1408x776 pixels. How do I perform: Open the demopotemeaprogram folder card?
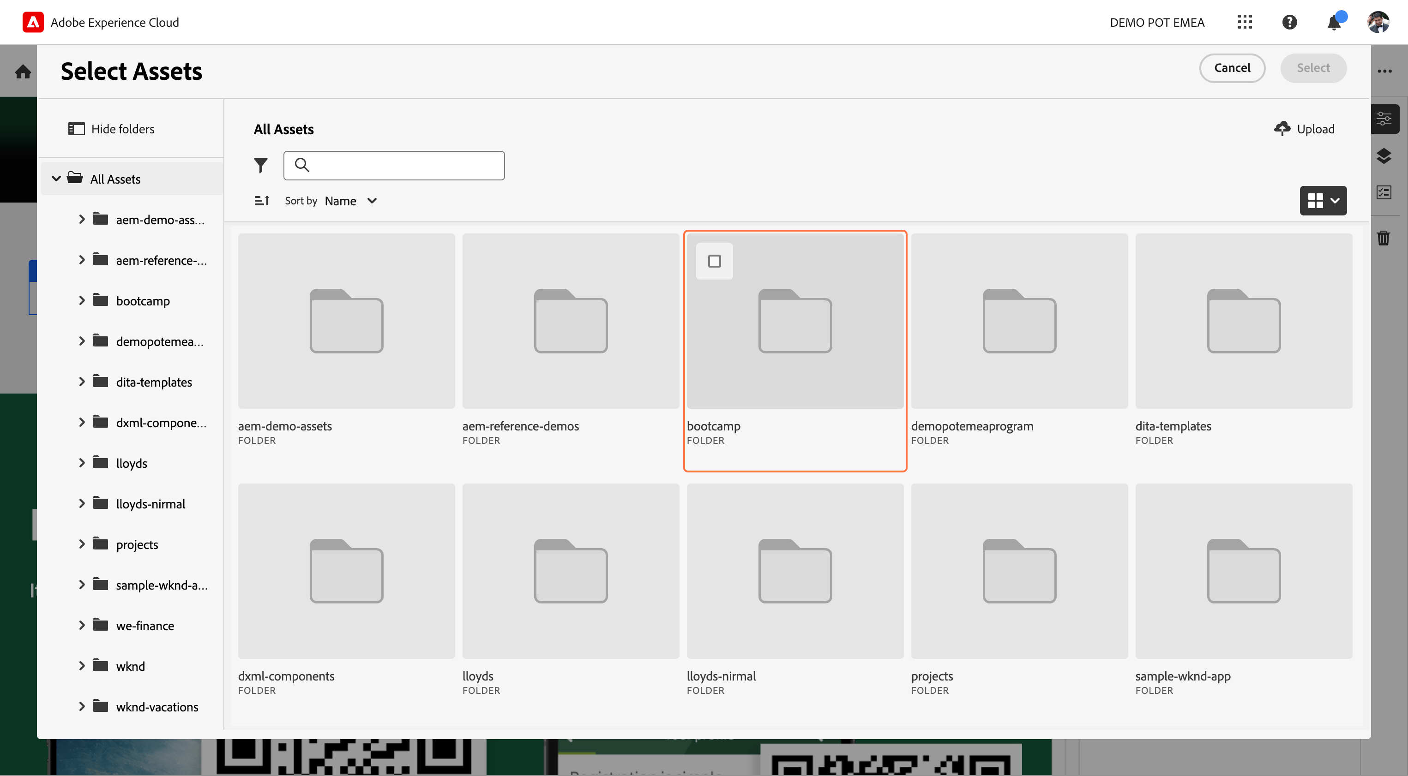pos(1019,321)
